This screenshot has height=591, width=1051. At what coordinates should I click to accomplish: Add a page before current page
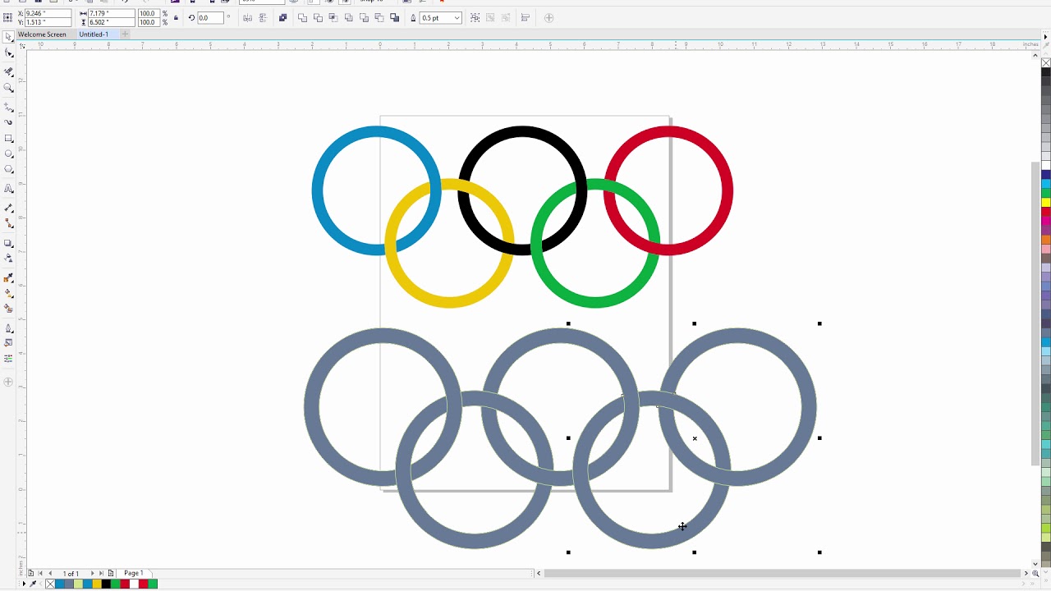pos(30,573)
